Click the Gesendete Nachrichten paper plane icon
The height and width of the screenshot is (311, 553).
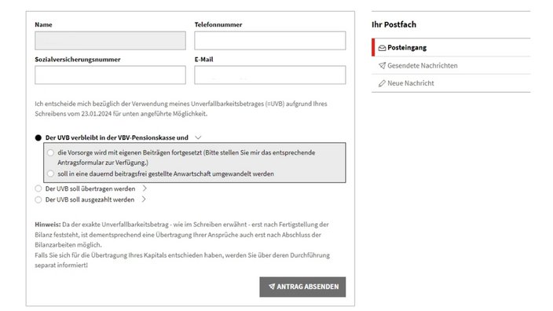(382, 66)
